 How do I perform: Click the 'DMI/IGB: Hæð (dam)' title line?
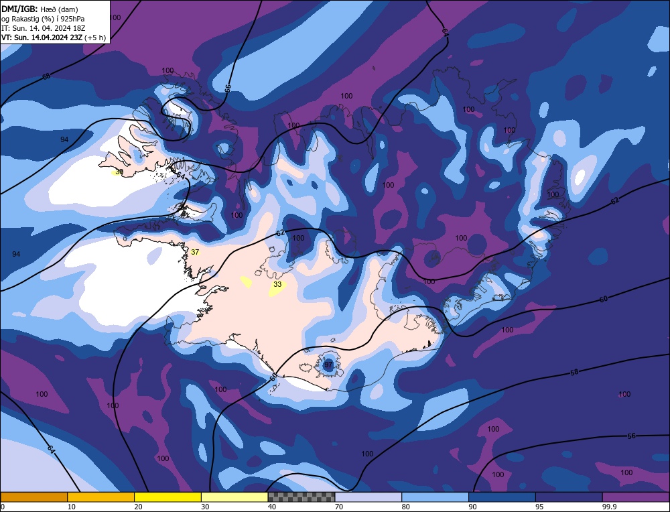40,9
